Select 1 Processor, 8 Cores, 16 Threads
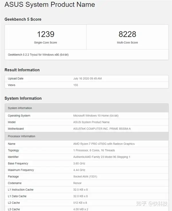This screenshot has height=211, width=172. pos(94,150)
